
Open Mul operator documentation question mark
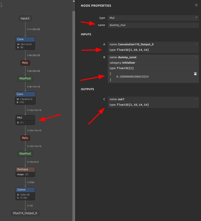[x=196, y=18]
